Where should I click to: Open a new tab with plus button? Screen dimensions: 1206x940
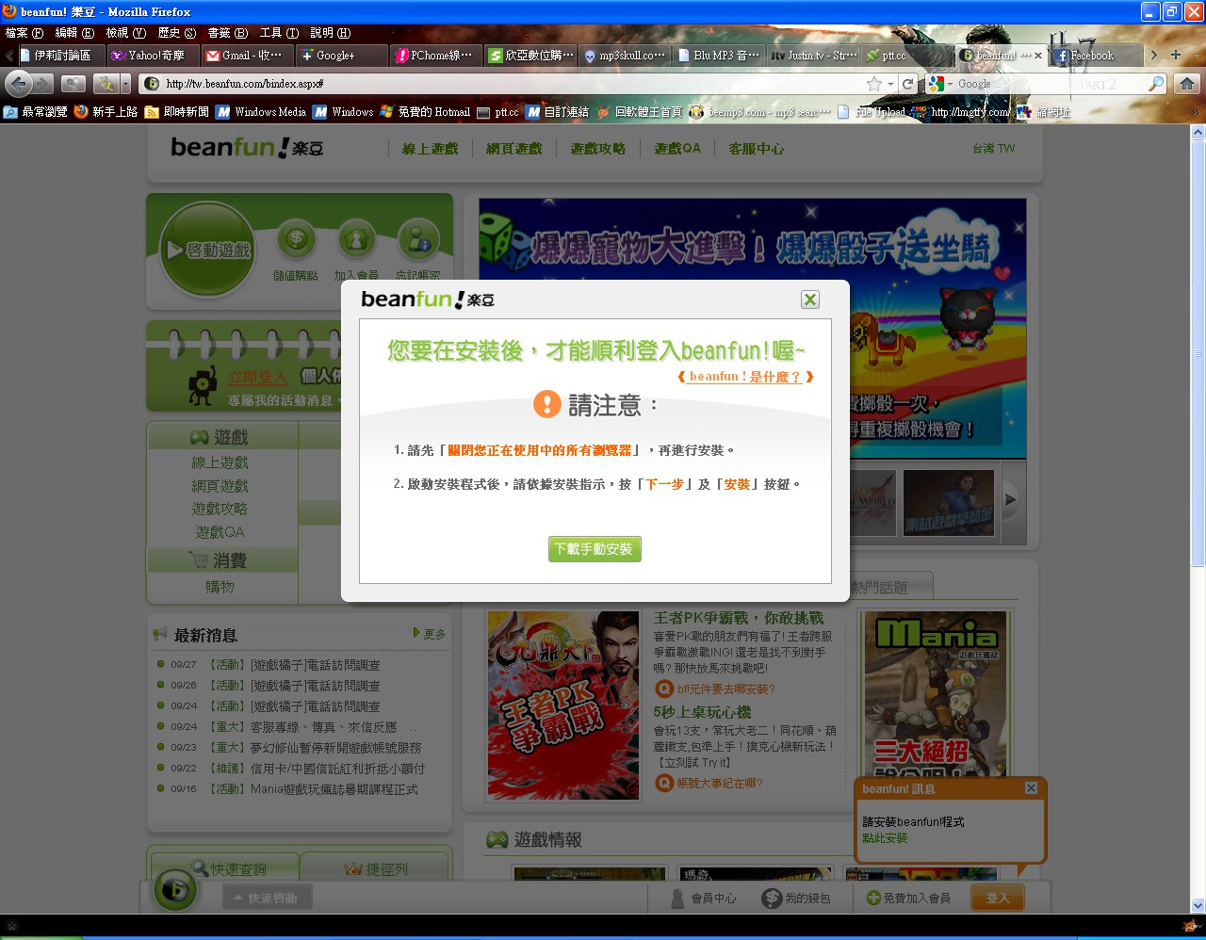coord(1175,55)
